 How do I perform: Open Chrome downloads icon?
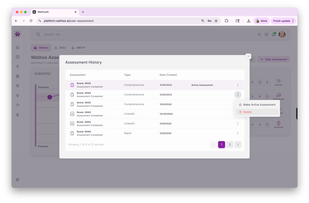249,21
